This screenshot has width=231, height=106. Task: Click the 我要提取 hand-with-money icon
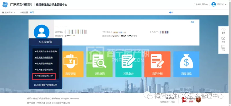point(70,61)
